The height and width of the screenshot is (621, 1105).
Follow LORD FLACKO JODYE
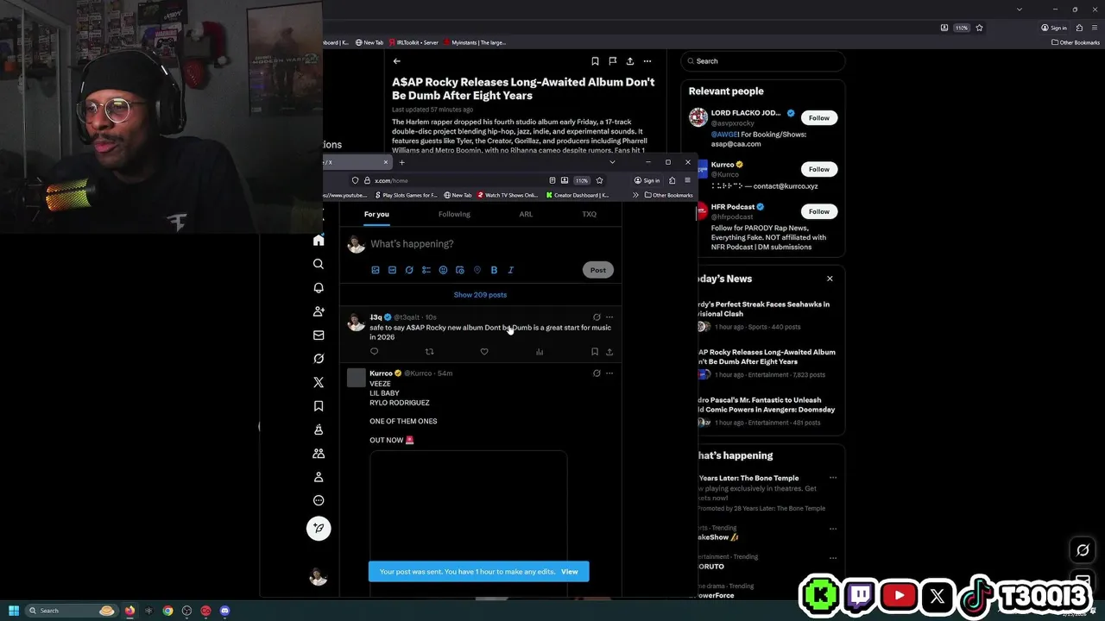[x=818, y=118]
